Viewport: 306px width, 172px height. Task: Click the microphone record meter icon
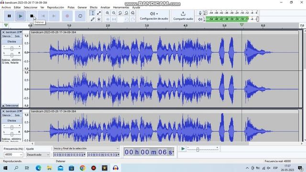(200, 13)
